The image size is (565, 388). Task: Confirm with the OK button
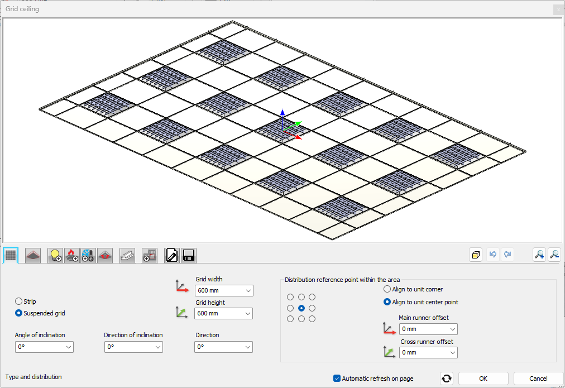pyautogui.click(x=483, y=379)
